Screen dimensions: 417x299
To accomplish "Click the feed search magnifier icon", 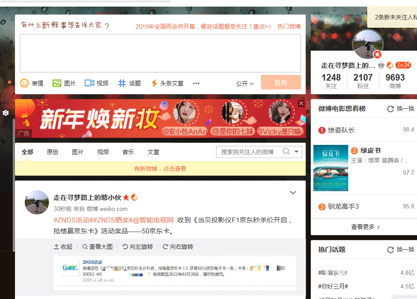I will click(x=286, y=151).
